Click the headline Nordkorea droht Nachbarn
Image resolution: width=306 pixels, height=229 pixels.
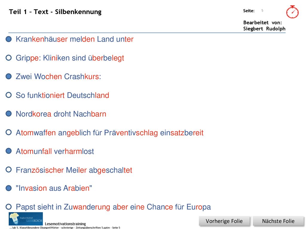click(x=61, y=114)
